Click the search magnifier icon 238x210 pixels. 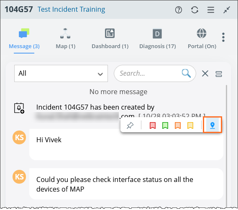pos(186,73)
